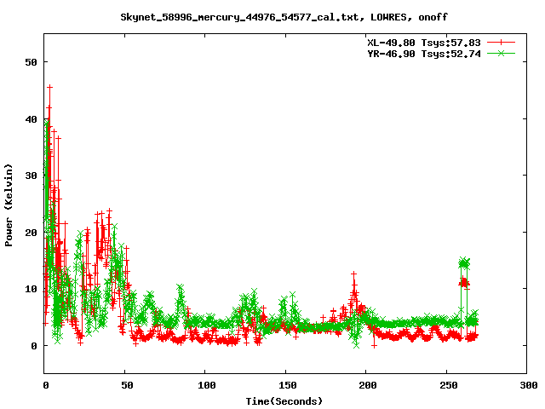The image size is (545, 409).
Task: Click the red cal pulse near 260 seconds
Action: coord(464,282)
